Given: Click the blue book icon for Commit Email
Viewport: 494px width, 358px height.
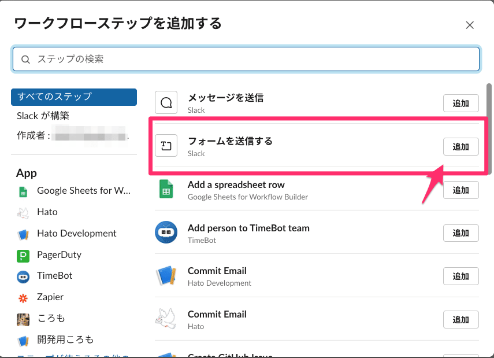Looking at the screenshot, I should click(x=166, y=276).
